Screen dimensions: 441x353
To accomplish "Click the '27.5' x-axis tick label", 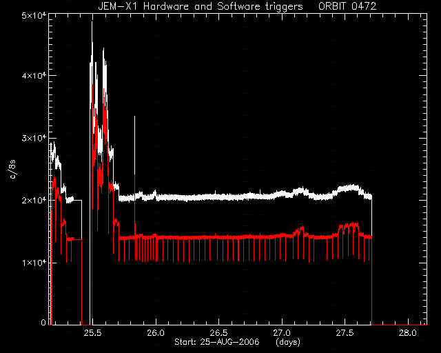I will tap(345, 333).
